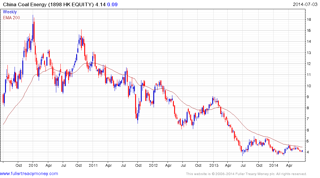320x178 pixels.
Task: Click the copyright notice 'Fuller Treacy Money plc'
Action: 255,174
